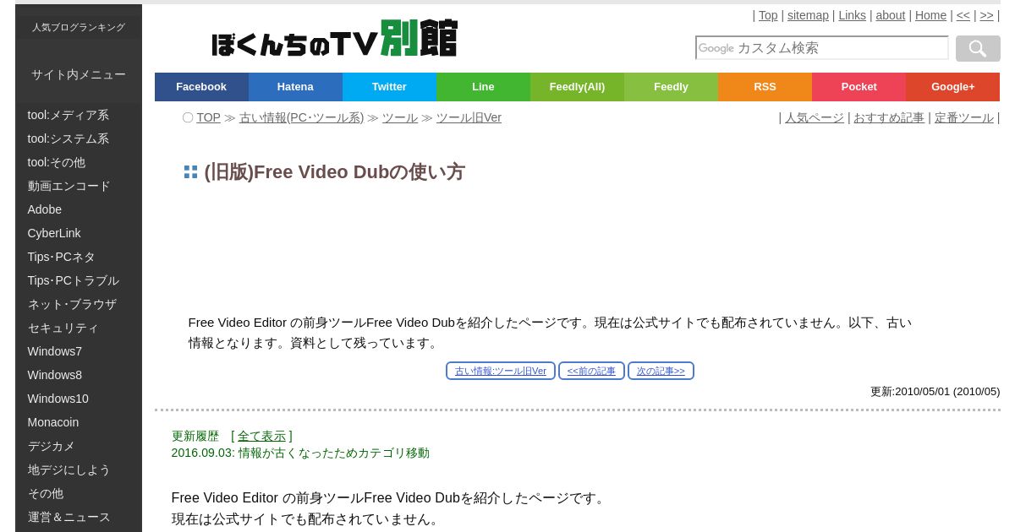Open Adobe sidebar menu

point(79,209)
